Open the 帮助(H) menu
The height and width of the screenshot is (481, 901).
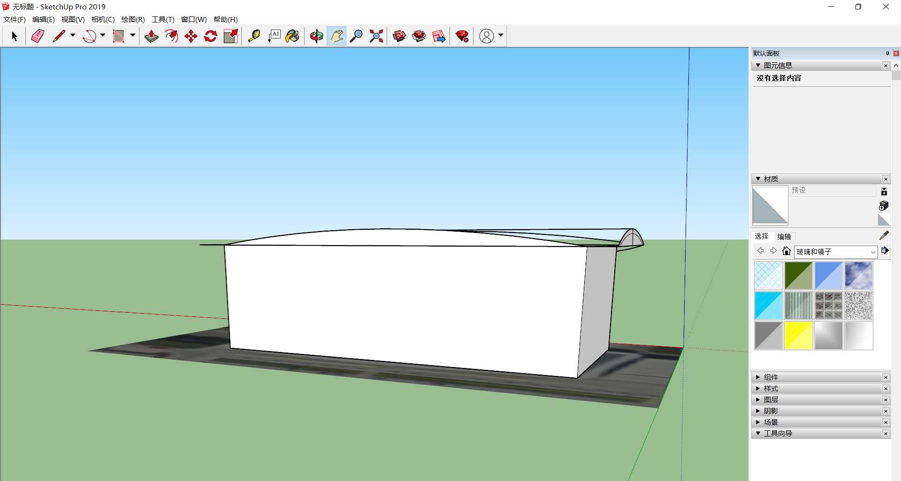[x=226, y=19]
